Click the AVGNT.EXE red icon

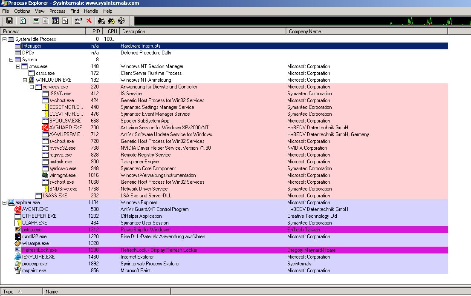[18, 209]
